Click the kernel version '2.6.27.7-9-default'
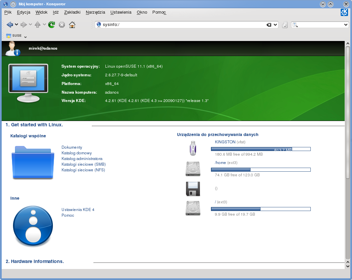 [x=121, y=75]
